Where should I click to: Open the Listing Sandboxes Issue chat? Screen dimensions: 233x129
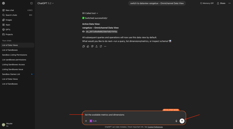pos(17,69)
